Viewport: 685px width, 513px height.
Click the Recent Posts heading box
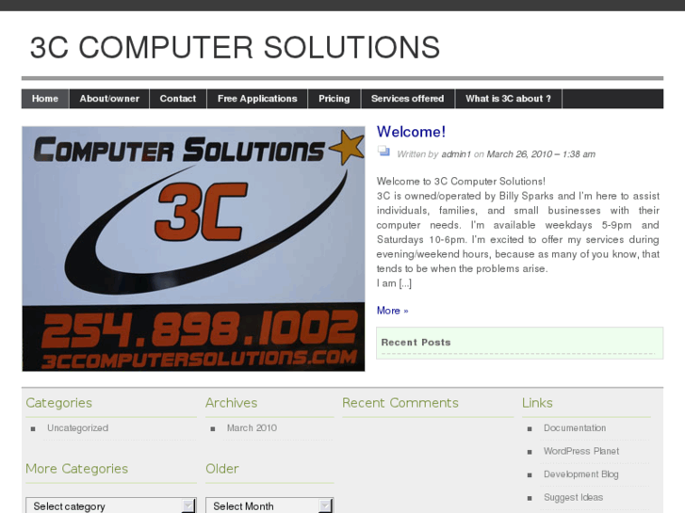pos(520,343)
